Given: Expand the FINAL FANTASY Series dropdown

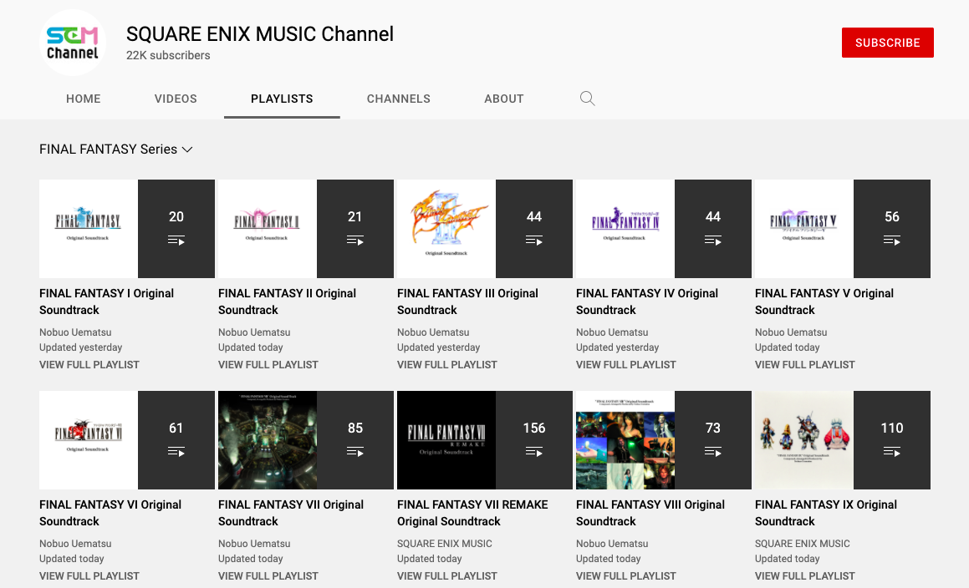Looking at the screenshot, I should 116,150.
